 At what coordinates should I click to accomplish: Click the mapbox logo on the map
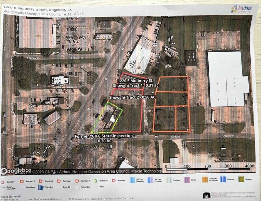point(16,171)
